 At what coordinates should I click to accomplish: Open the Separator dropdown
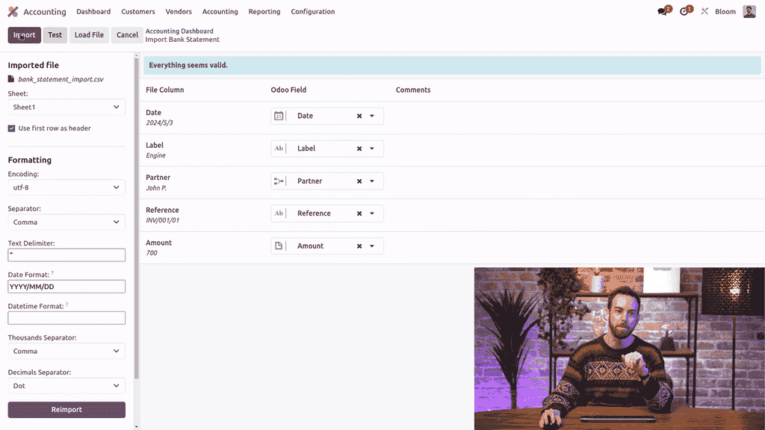[x=66, y=222]
